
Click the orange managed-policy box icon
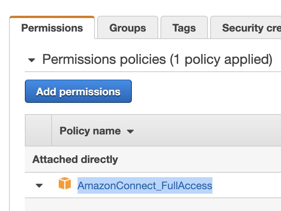tap(65, 183)
